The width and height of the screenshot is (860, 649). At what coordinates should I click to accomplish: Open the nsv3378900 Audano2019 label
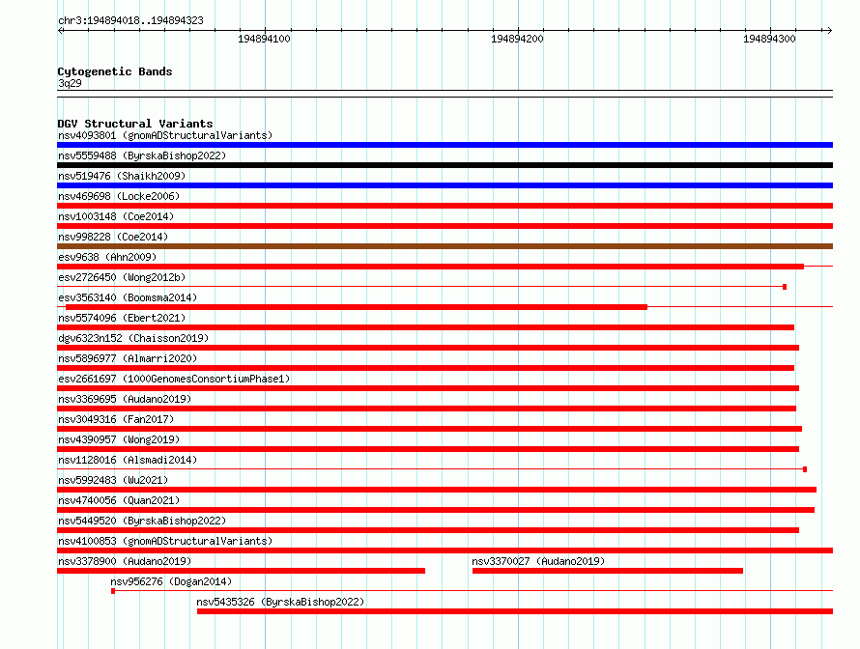click(x=125, y=561)
